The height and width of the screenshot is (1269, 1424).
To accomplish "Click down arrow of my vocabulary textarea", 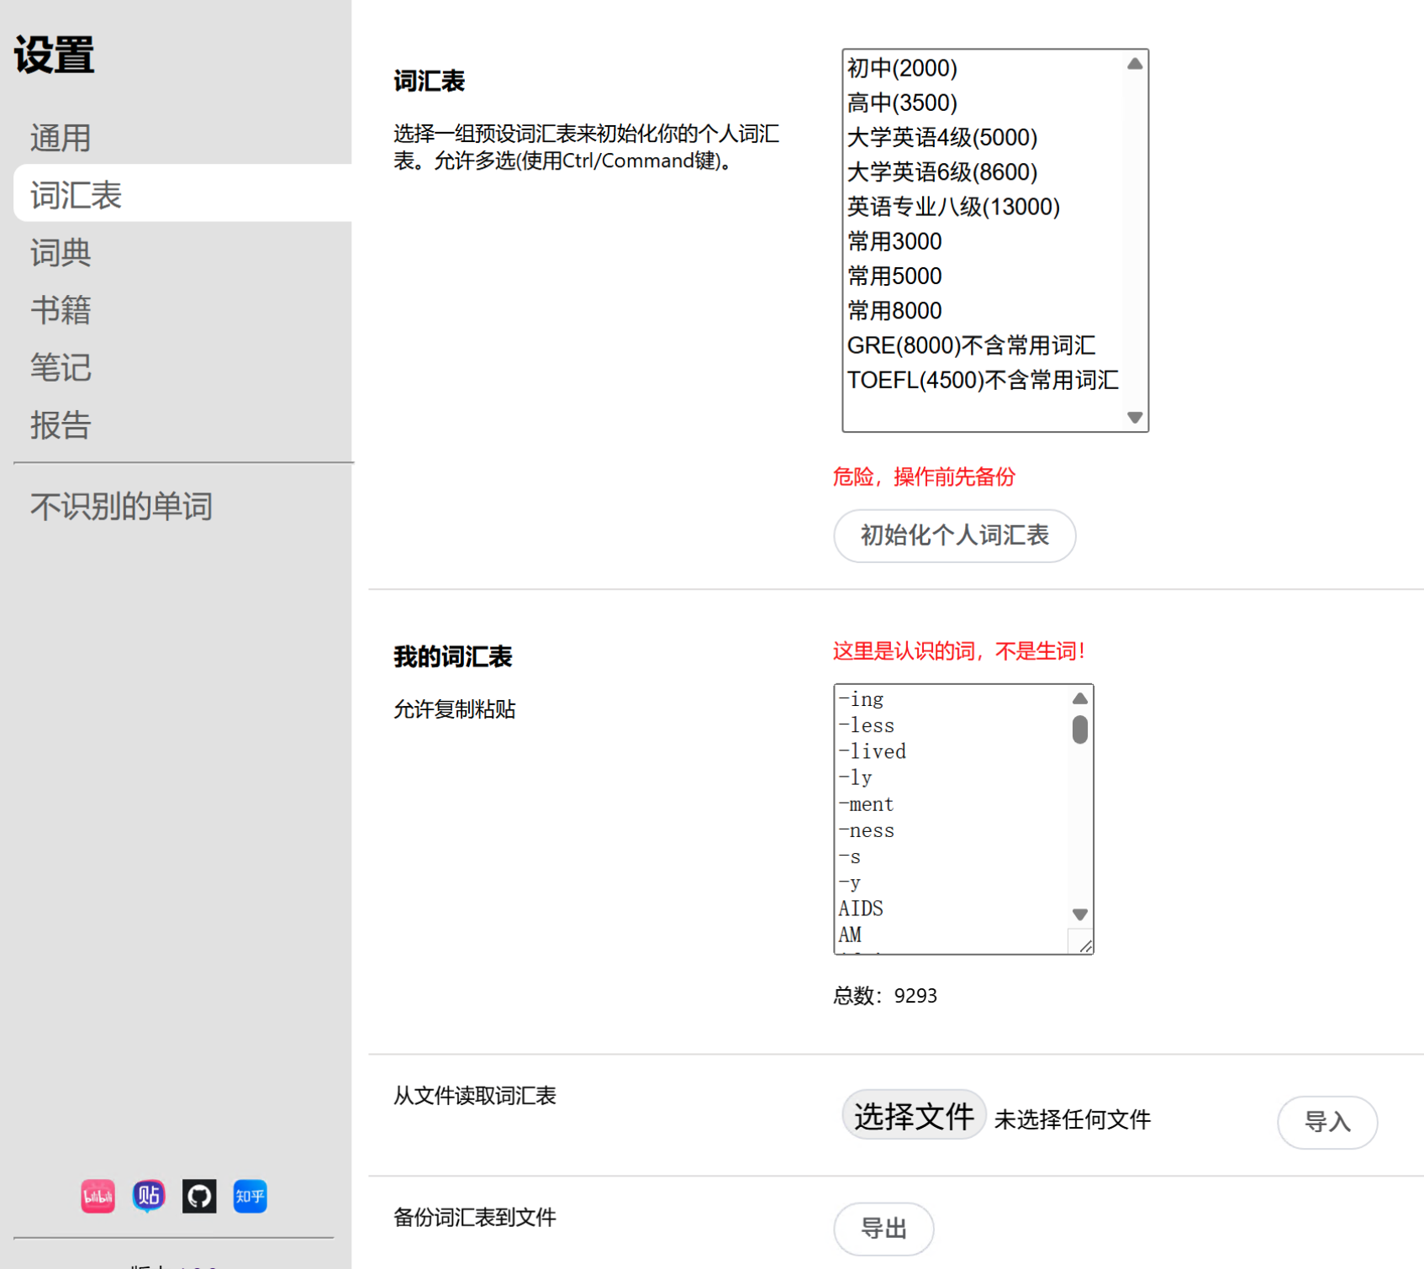I will (1080, 914).
